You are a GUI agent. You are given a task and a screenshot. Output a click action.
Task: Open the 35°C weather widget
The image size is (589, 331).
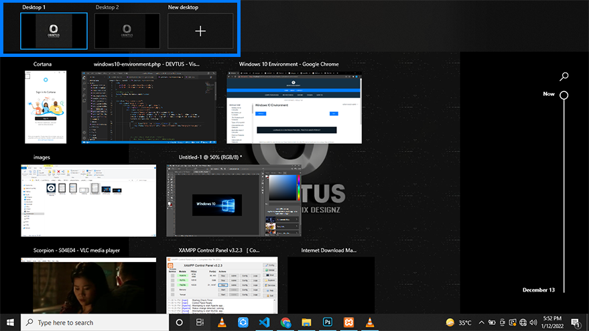458,322
